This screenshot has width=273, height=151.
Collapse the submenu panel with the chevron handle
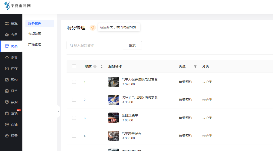click(x=59, y=111)
